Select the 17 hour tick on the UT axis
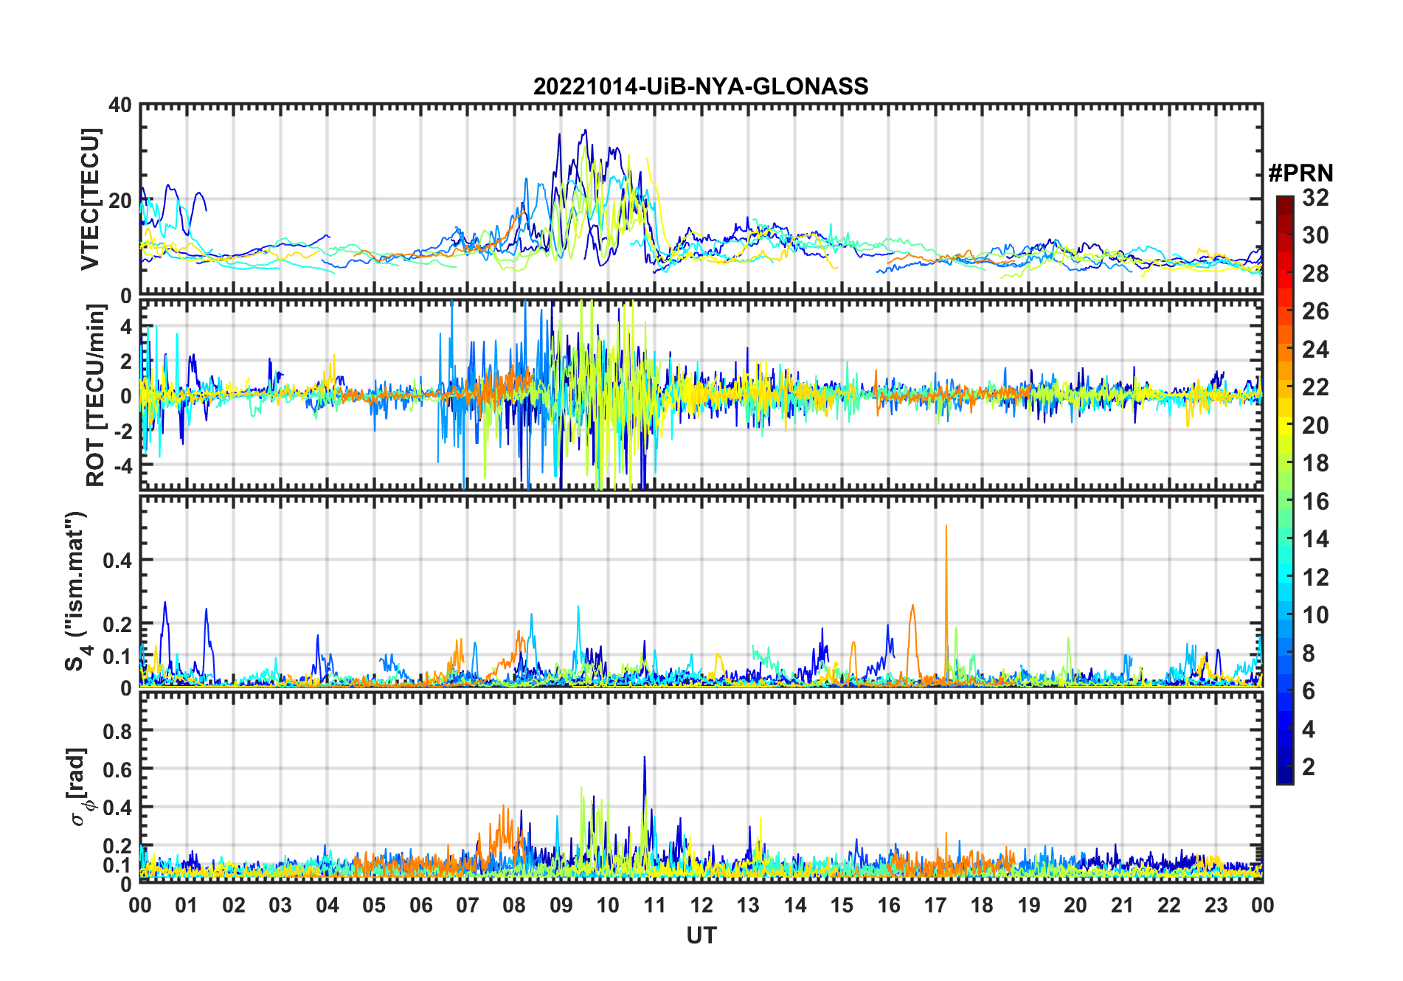Viewport: 1403px width, 981px height. (935, 905)
